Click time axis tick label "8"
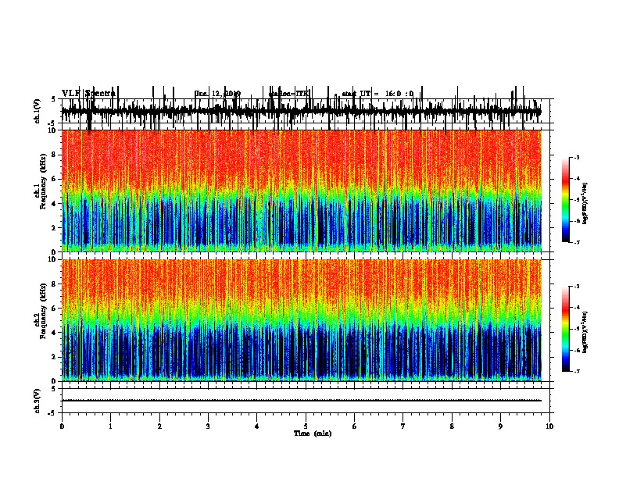Viewport: 619px width, 478px height. 452,426
